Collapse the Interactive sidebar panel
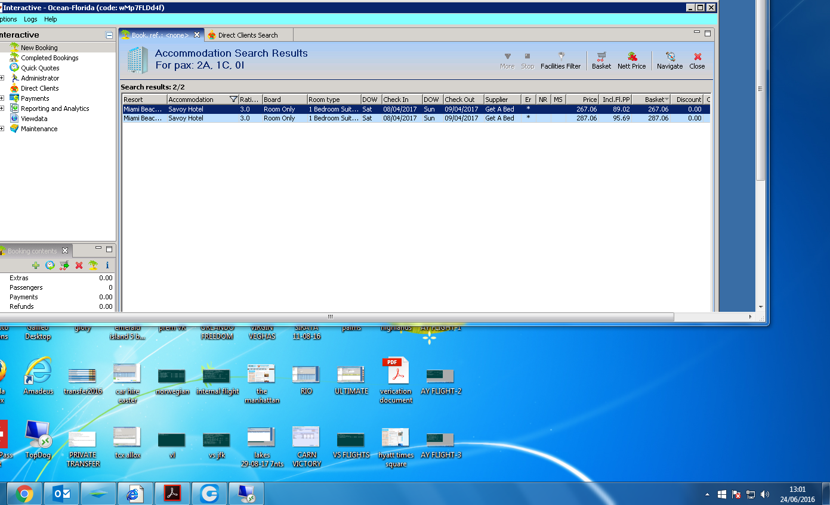Viewport: 830px width, 505px height. pyautogui.click(x=109, y=35)
